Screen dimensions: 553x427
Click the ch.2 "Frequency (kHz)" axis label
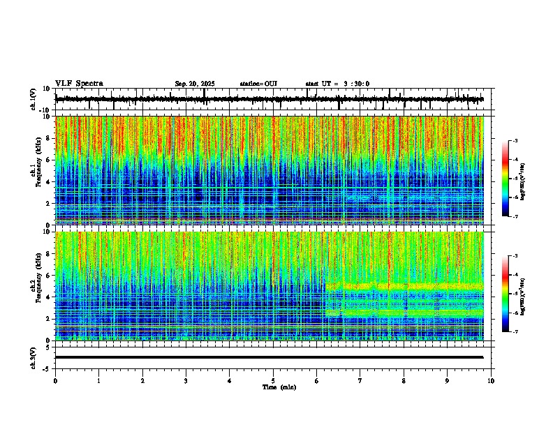[38, 277]
